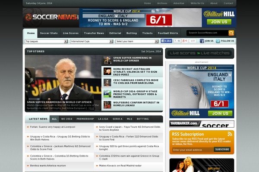Click Join Us button in header banner
259x172 pixels.
click(x=219, y=22)
